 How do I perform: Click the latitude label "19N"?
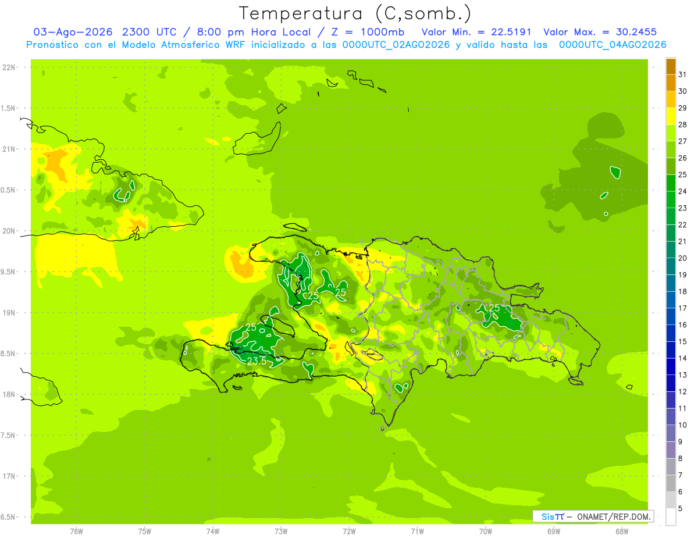point(9,312)
